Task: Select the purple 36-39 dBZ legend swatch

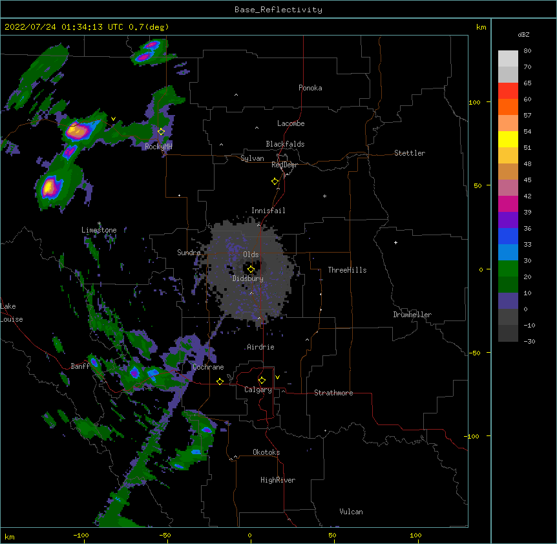Action: click(x=508, y=220)
